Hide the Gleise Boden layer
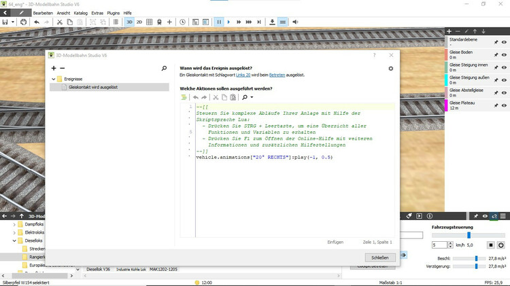This screenshot has height=286, width=510. coord(505,55)
